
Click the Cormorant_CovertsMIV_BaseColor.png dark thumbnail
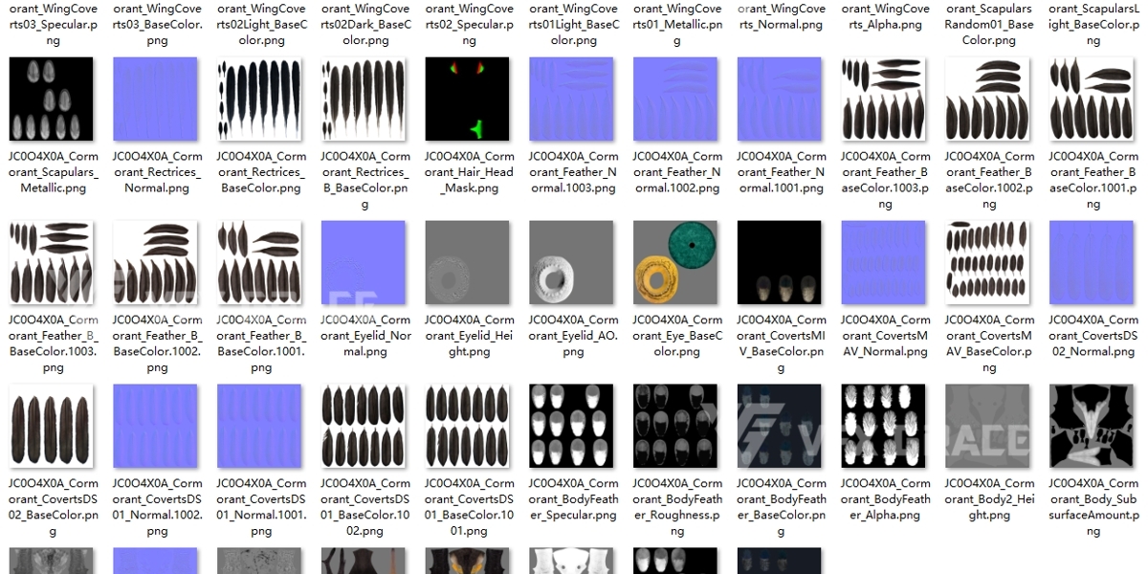780,263
